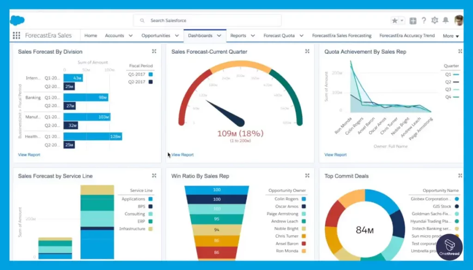Expand the Forecast Quota dropdown chevron

click(x=301, y=36)
